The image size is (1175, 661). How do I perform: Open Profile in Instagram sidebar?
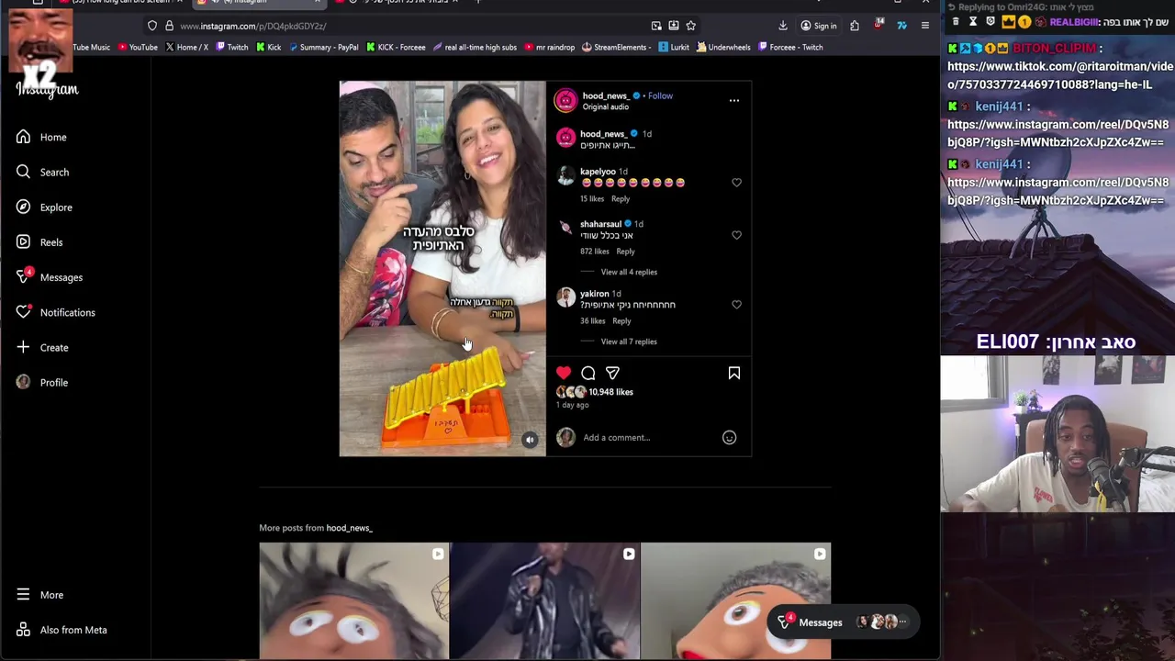(x=42, y=382)
